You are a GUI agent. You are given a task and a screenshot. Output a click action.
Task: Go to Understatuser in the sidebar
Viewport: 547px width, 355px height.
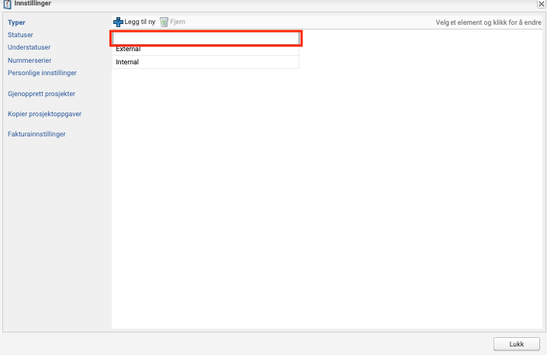coord(29,47)
